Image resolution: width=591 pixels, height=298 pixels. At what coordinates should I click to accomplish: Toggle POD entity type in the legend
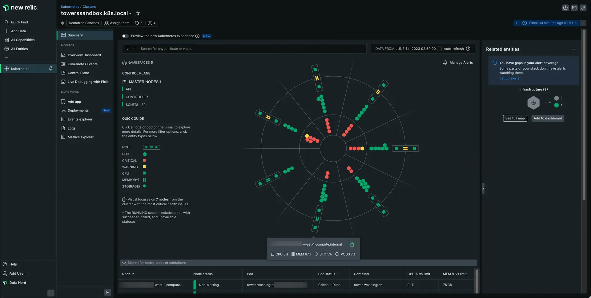(145, 154)
